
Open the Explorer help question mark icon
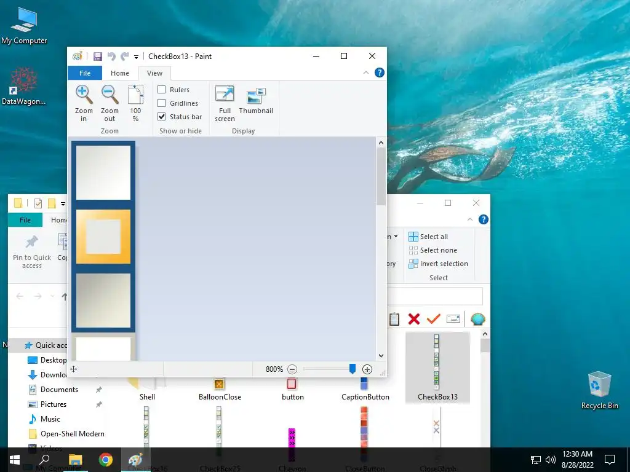484,219
